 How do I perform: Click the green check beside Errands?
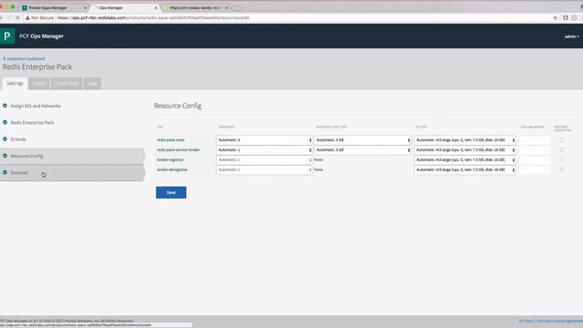coord(5,138)
